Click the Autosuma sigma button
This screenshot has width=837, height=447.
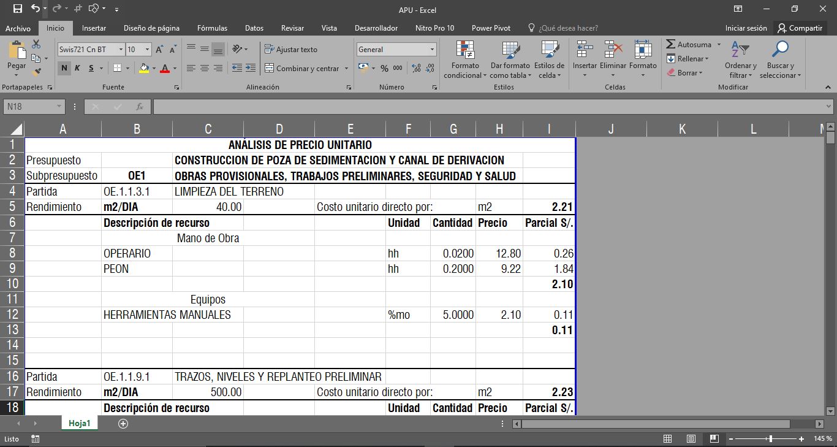click(x=689, y=45)
